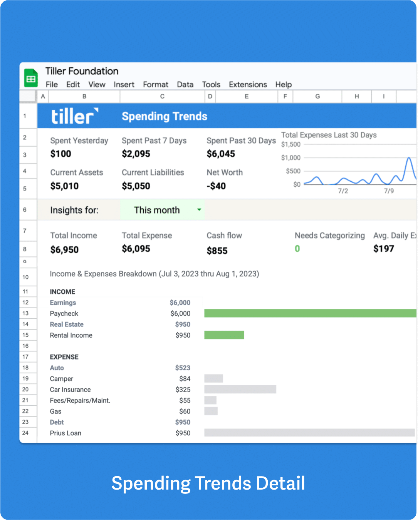418x520 pixels.
Task: Open the Extensions menu
Action: [x=248, y=84]
